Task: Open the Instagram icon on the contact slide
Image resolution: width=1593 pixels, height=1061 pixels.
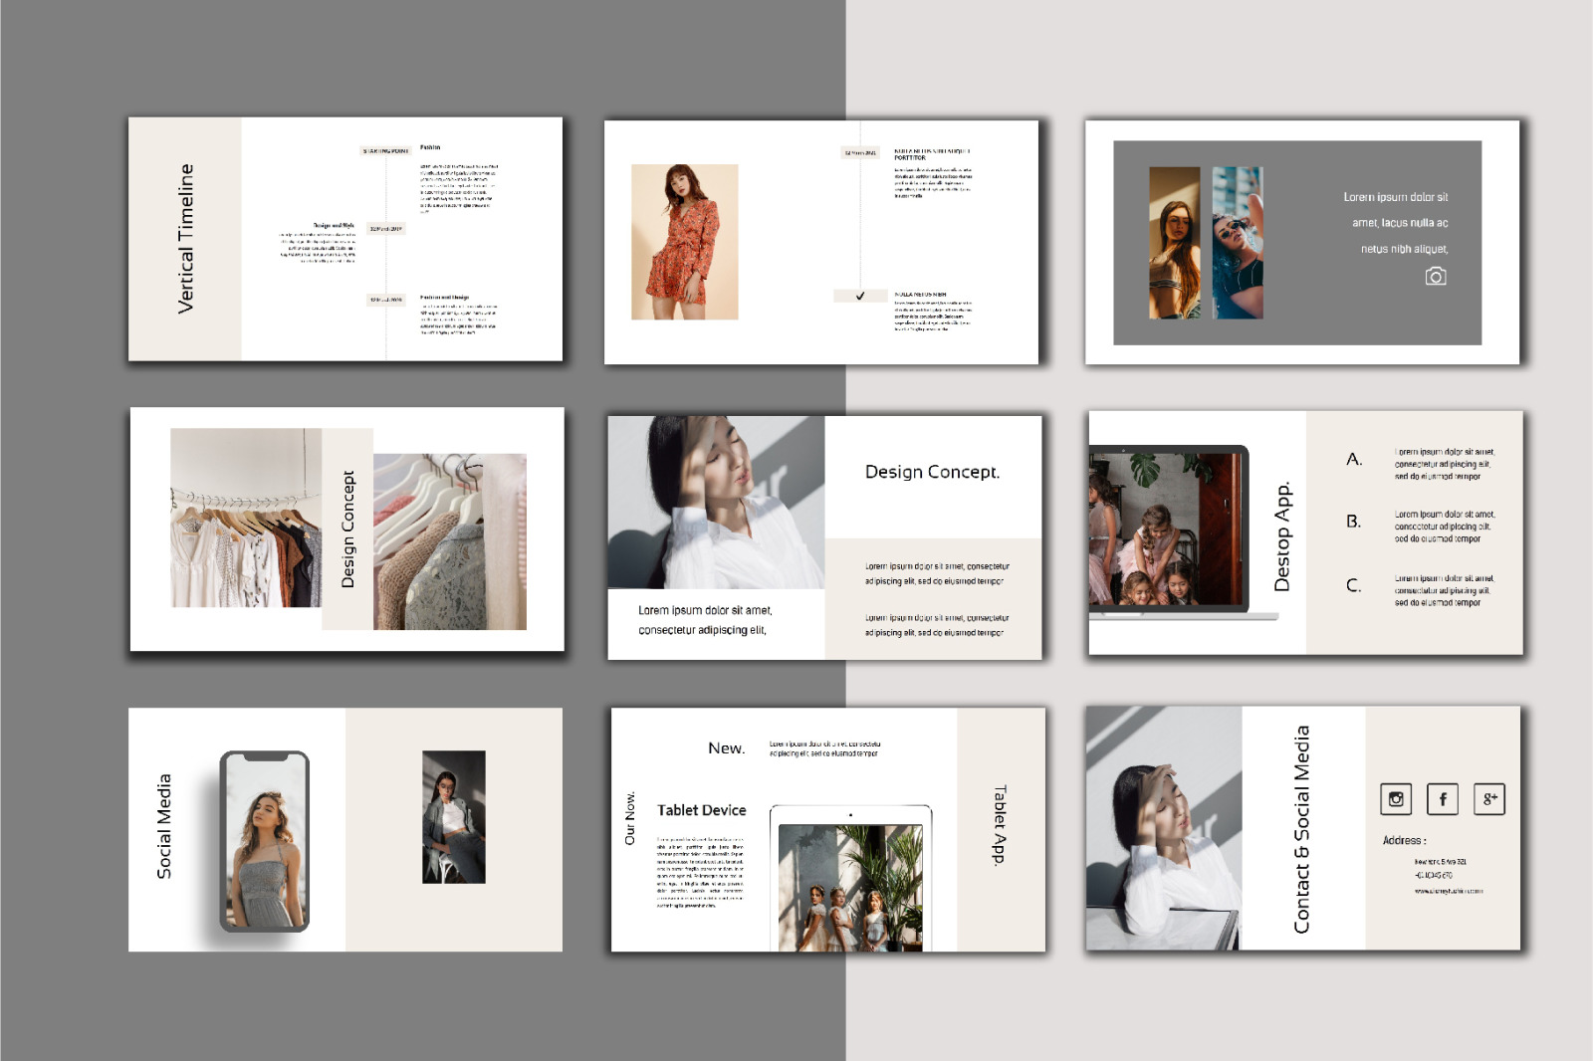Action: point(1396,799)
